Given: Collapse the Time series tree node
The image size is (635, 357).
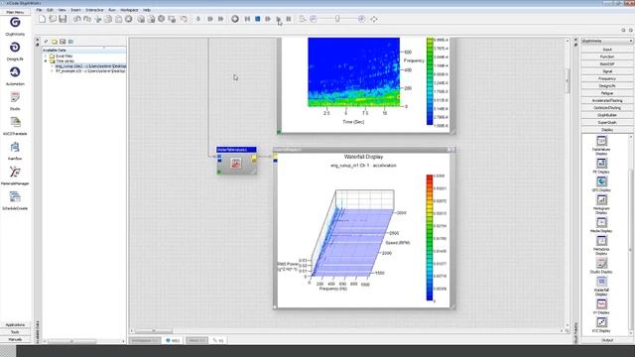Looking at the screenshot, I should click(46, 61).
